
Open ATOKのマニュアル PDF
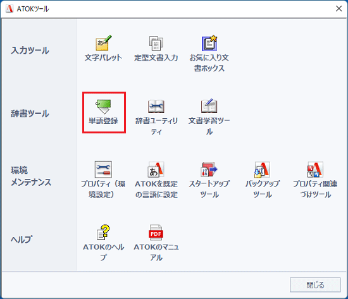point(156,243)
